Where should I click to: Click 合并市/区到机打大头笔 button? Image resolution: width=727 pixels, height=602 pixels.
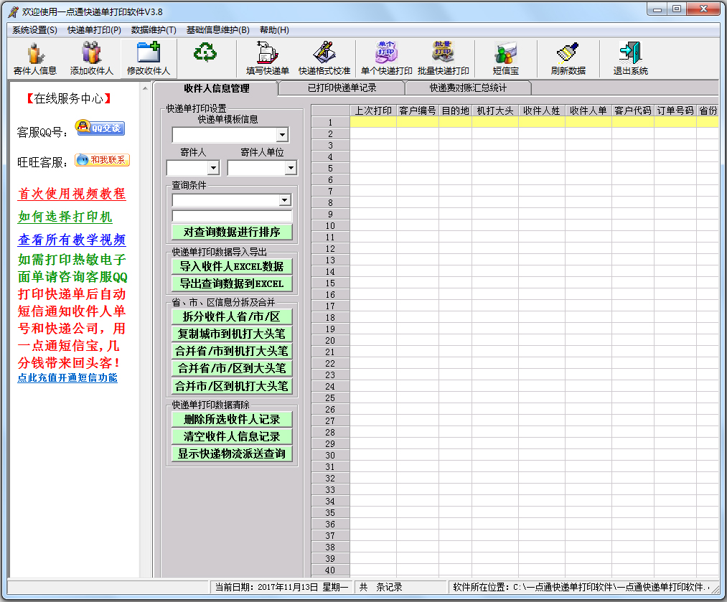tap(232, 386)
